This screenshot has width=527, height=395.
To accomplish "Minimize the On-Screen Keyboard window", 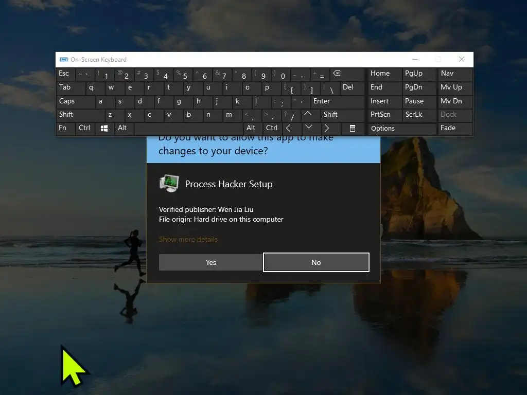I will [x=415, y=60].
